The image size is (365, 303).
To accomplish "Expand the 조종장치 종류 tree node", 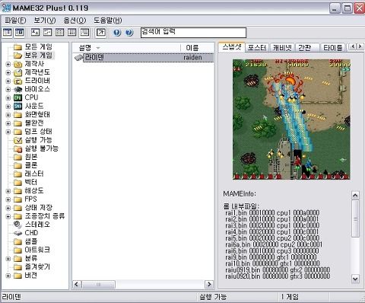I will point(8,216).
